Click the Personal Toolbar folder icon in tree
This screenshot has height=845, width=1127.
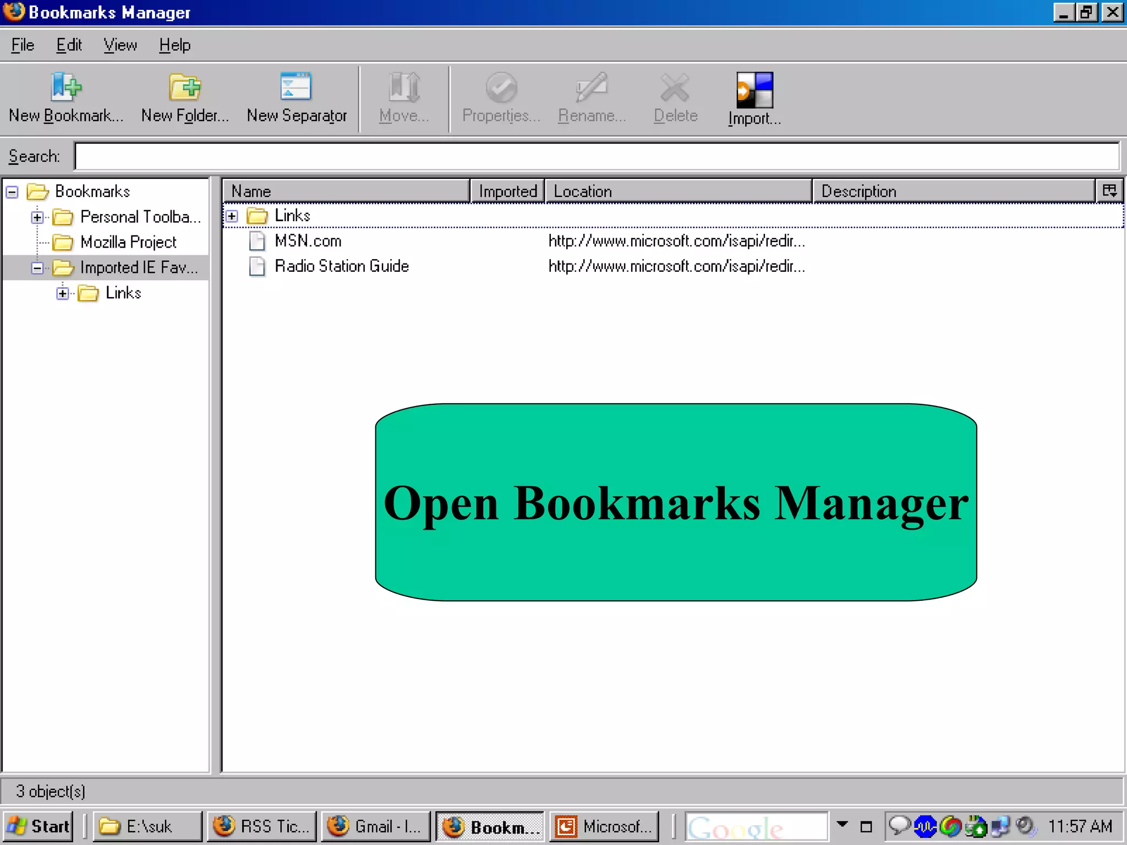click(x=63, y=217)
